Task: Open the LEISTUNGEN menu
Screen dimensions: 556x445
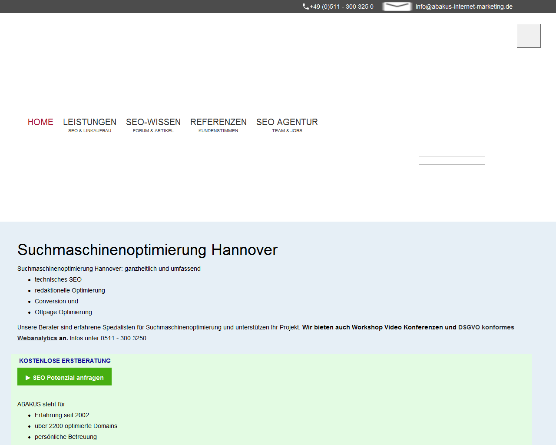Action: pos(89,122)
